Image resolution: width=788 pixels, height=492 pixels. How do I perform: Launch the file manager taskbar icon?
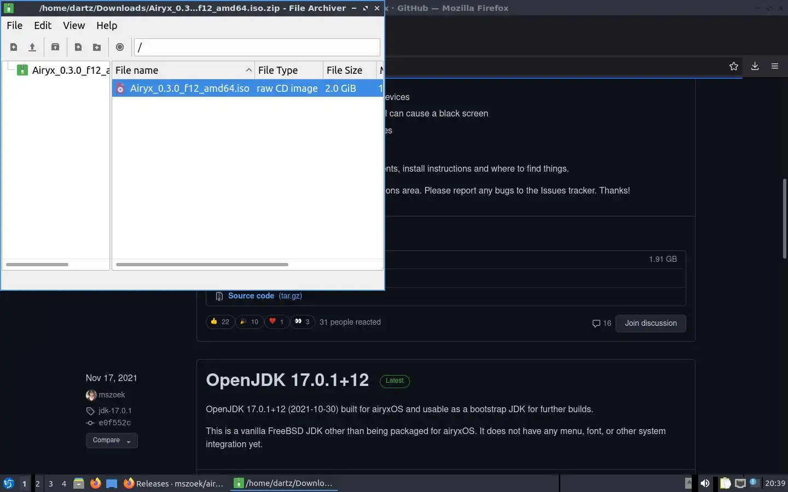(x=79, y=483)
